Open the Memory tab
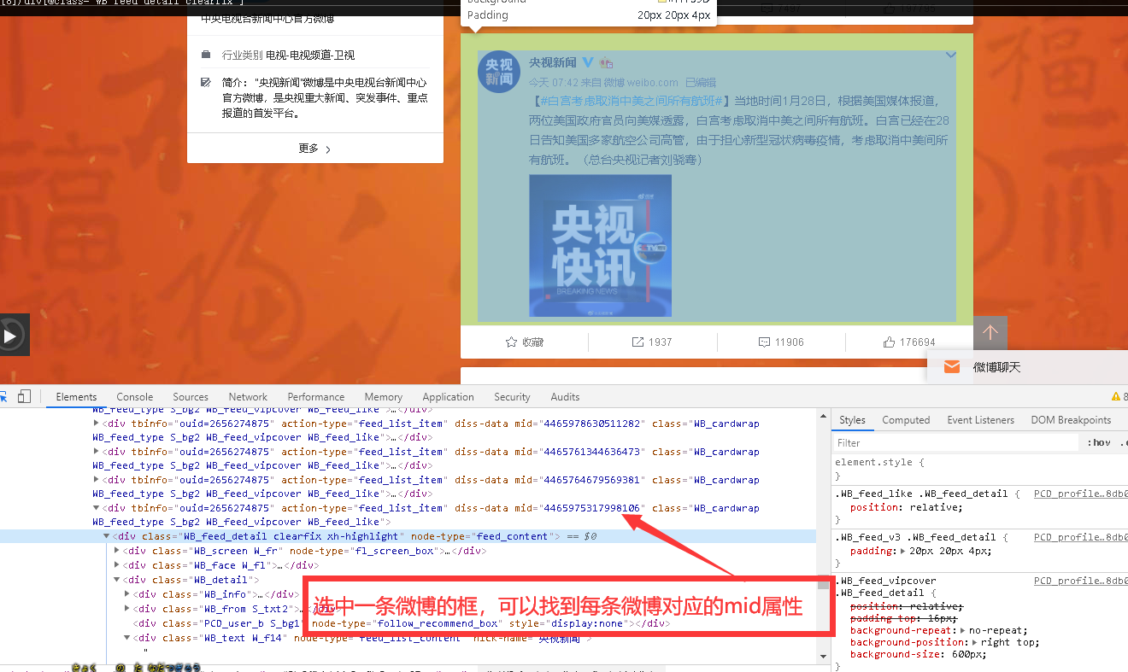The image size is (1128, 672). tap(384, 396)
